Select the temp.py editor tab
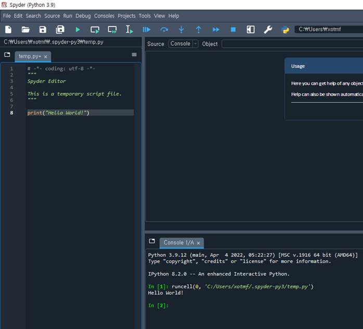Viewport: 363px width, 329px height. (30, 57)
